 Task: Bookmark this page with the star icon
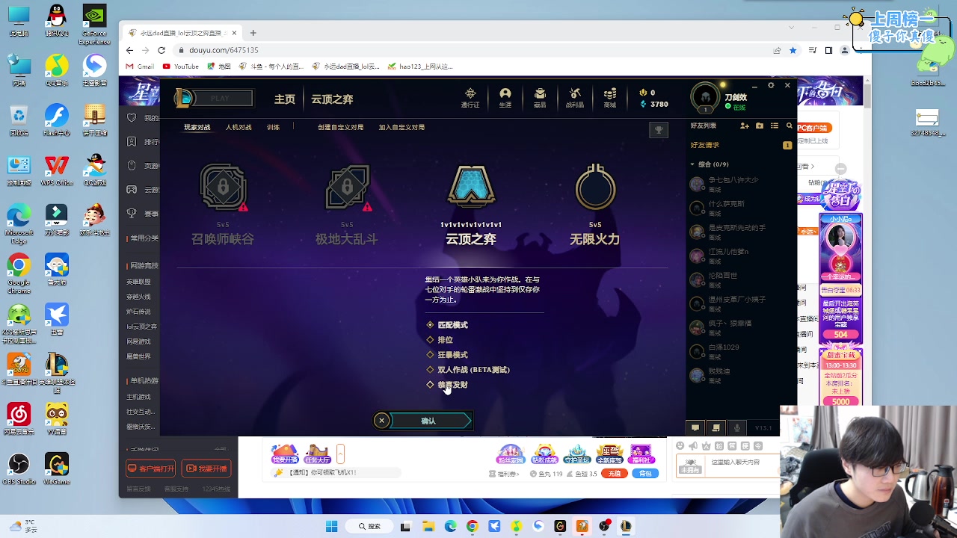(x=793, y=50)
